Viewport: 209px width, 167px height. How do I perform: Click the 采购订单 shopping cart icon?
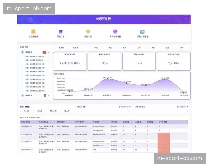tap(61, 31)
